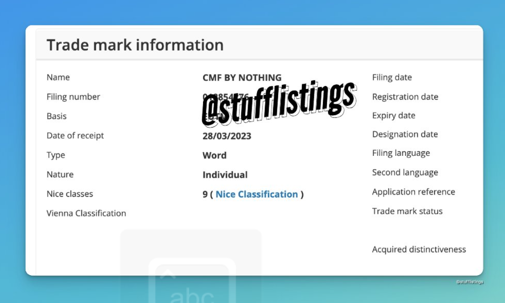Image resolution: width=505 pixels, height=303 pixels.
Task: Open the Nice Classification link
Action: pos(257,194)
